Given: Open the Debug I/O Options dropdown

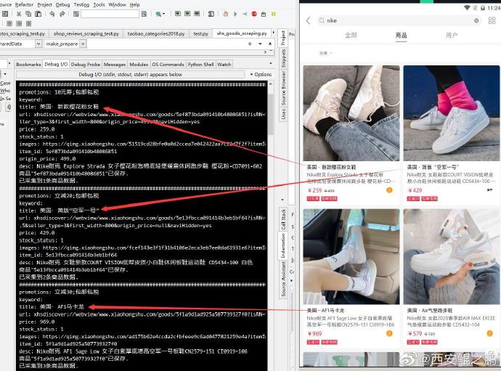Looking at the screenshot, I should 261,75.
